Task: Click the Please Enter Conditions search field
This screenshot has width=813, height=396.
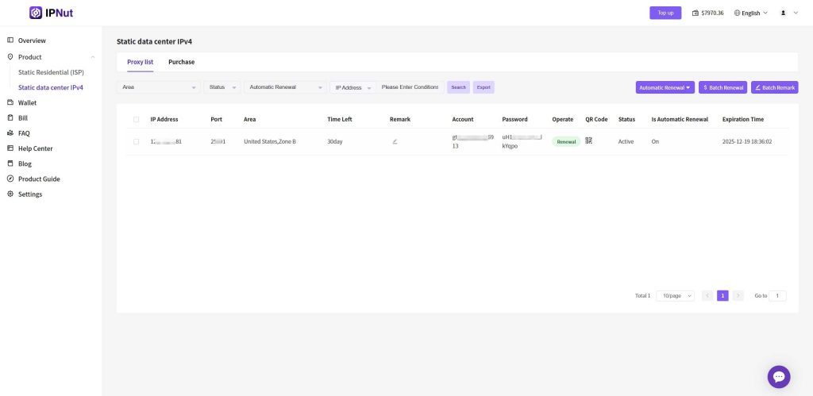Action: click(x=410, y=87)
